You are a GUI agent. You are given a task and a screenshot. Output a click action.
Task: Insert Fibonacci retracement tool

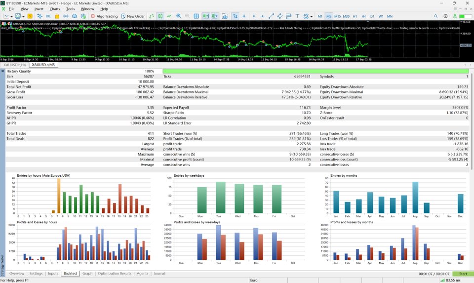(289, 16)
